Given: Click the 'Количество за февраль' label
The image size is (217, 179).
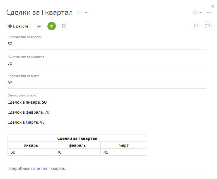Looking at the screenshot, I should pos(26,56).
